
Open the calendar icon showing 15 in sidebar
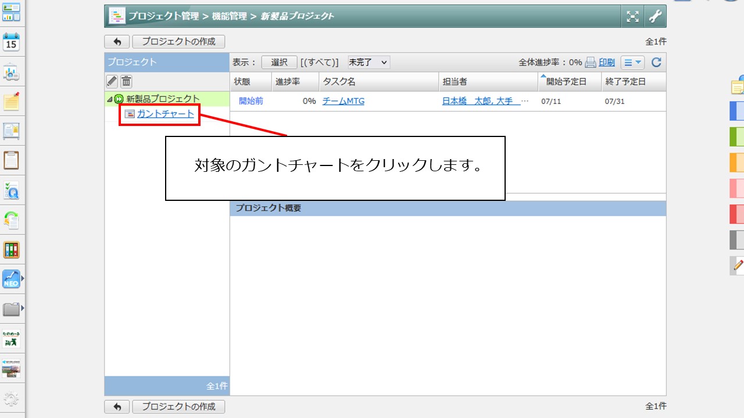pos(12,42)
